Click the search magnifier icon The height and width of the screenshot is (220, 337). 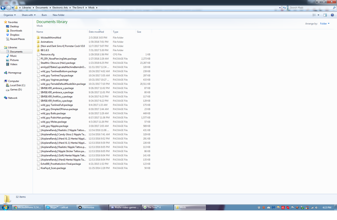pos(334,8)
